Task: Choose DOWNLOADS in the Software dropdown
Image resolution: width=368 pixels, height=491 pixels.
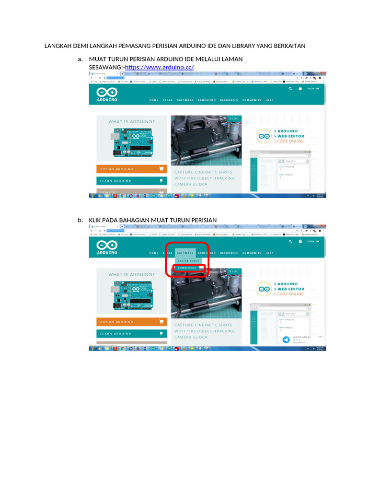Action: click(187, 268)
